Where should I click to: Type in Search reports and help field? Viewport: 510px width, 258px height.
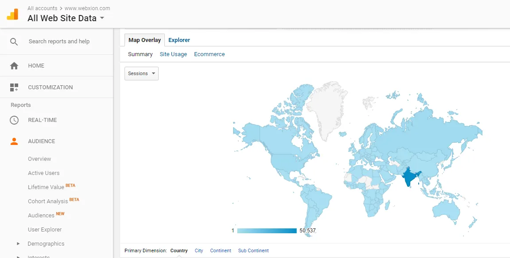[x=59, y=42]
